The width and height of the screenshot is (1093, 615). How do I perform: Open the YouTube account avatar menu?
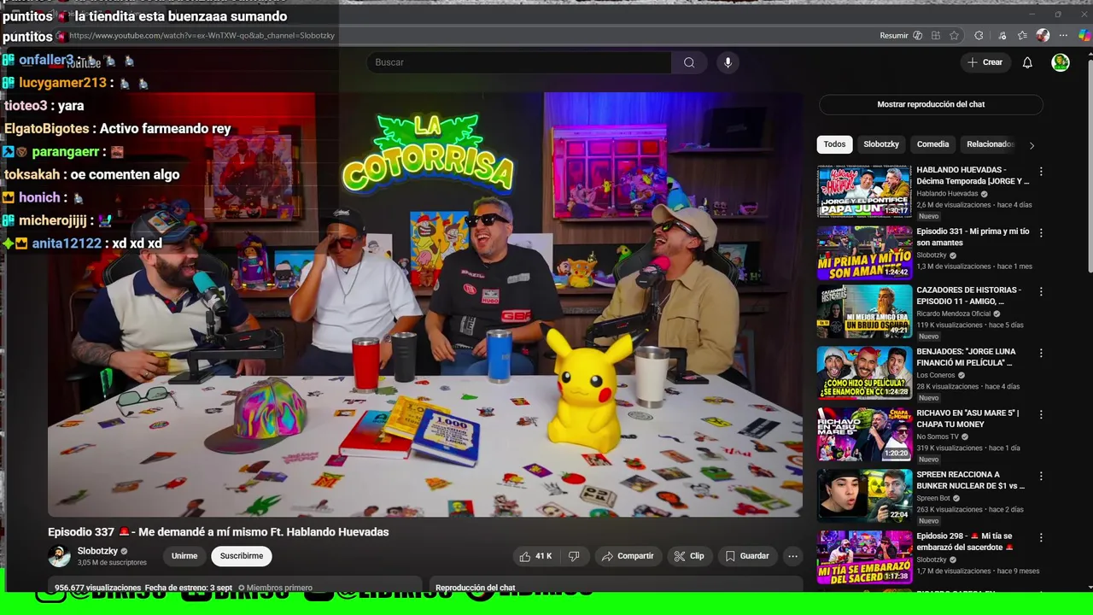pyautogui.click(x=1061, y=62)
